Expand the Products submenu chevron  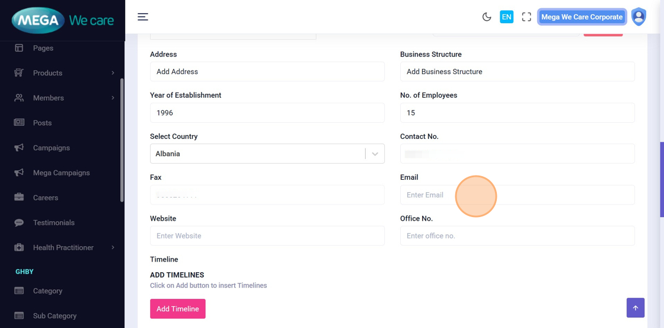coord(113,73)
